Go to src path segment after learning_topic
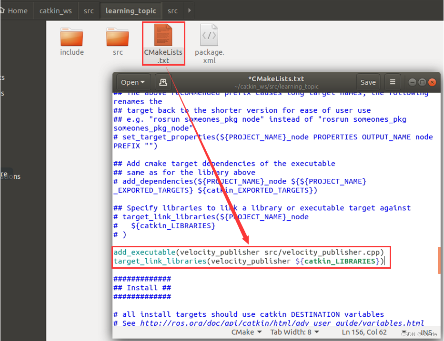The image size is (444, 341). pos(172,11)
